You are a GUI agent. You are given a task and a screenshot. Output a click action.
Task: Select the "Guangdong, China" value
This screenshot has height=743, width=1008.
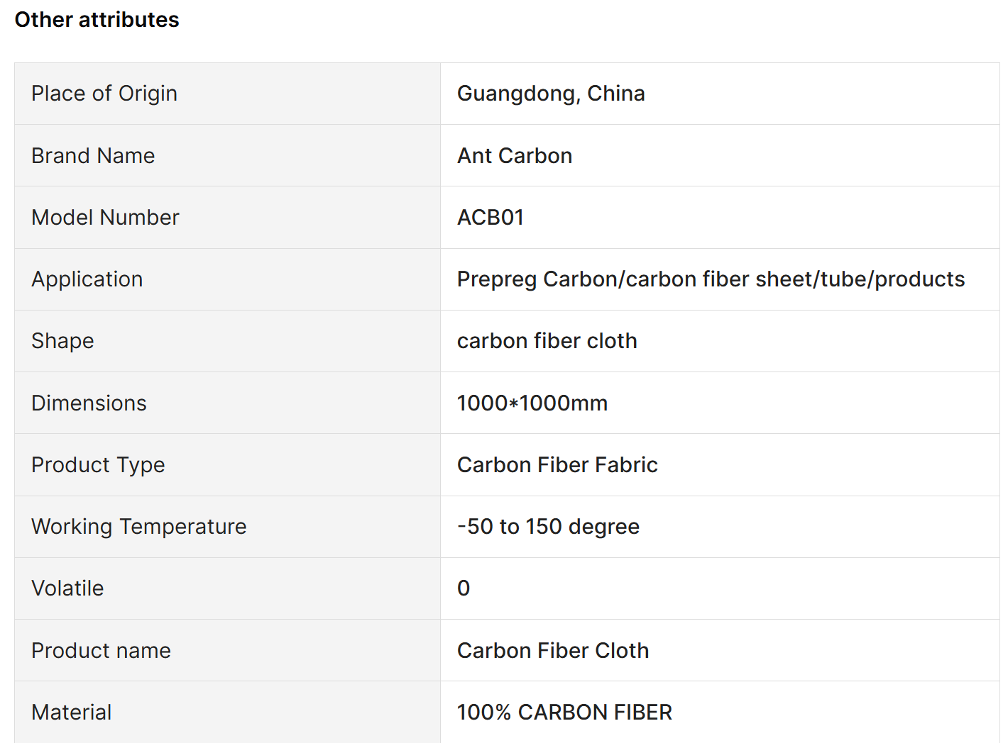pos(551,94)
